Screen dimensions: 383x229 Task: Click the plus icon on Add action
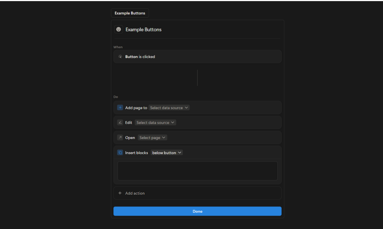pyautogui.click(x=120, y=193)
